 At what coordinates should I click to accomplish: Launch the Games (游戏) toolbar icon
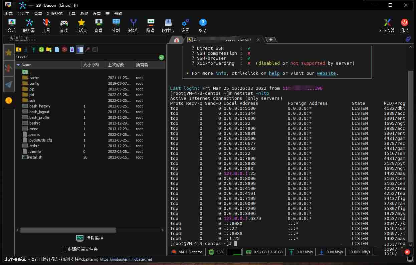[x=63, y=25]
